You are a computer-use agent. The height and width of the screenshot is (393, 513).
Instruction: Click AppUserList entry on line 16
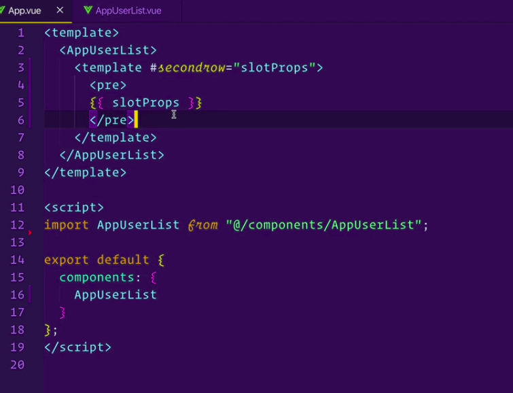tap(116, 294)
